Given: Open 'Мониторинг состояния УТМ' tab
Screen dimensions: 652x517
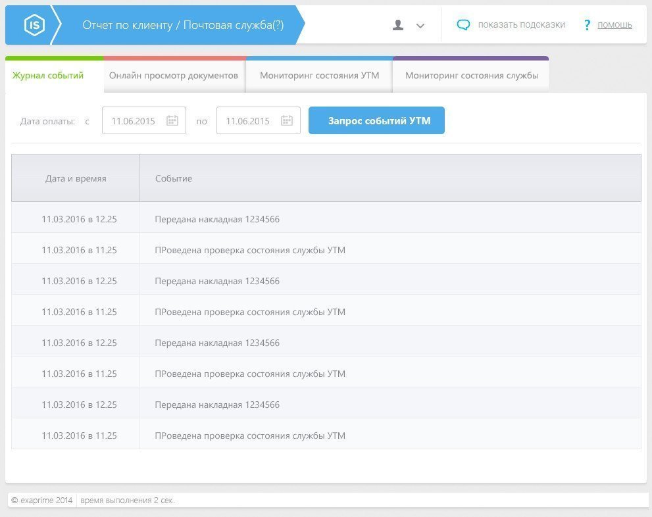Looking at the screenshot, I should 319,76.
